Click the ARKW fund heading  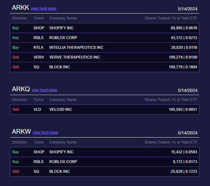21,132
